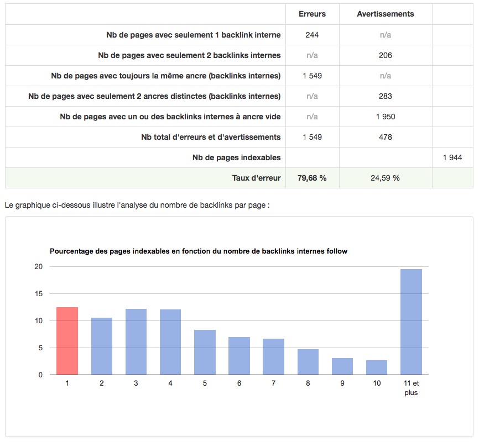Viewport: 479px width, 442px height.
Task: Select the value 206 in the Avertissements column
Action: click(x=385, y=55)
